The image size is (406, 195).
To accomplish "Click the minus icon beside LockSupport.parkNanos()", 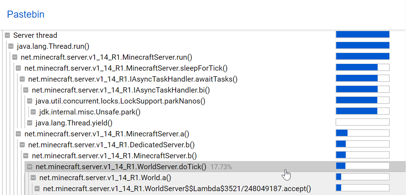I will coord(29,101).
